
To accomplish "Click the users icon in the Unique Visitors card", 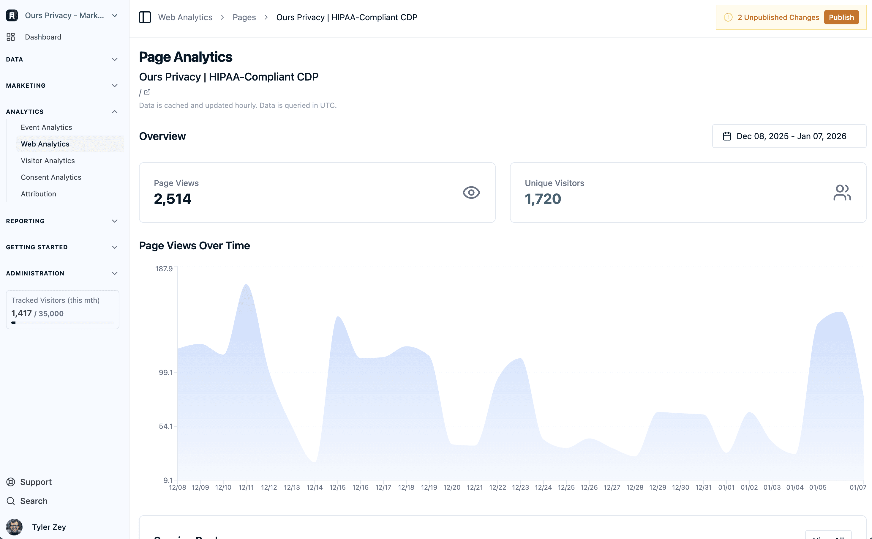I will pyautogui.click(x=842, y=193).
